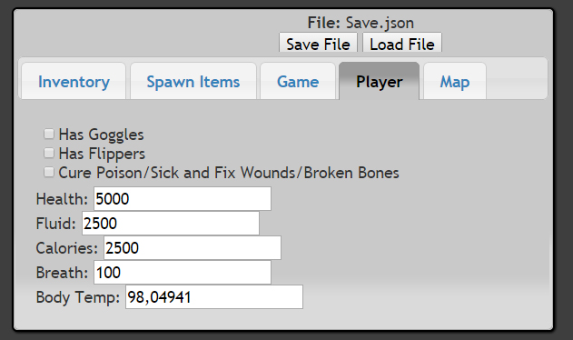Image resolution: width=573 pixels, height=340 pixels.
Task: Select the Calories text box
Action: pos(193,248)
